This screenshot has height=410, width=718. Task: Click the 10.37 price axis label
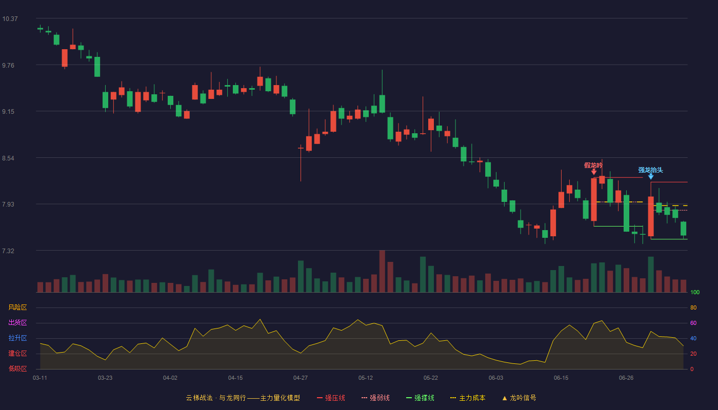tap(10, 19)
